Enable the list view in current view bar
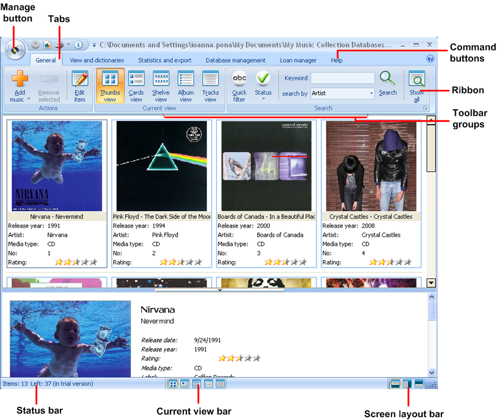This screenshot has width=499, height=420. click(209, 384)
